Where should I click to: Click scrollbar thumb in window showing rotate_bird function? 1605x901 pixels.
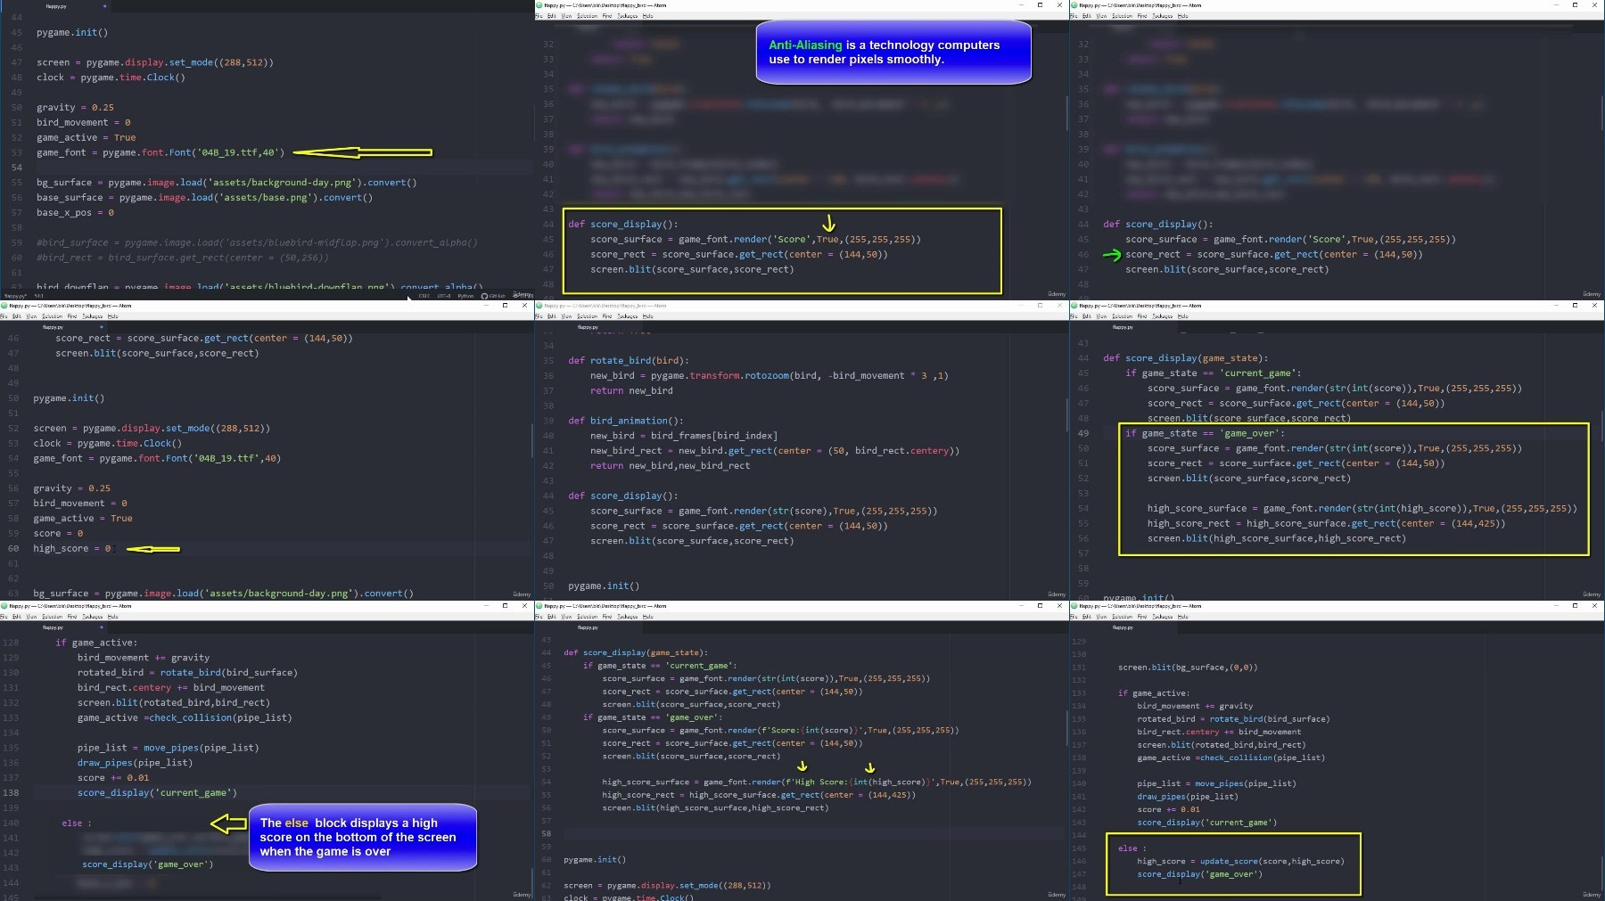click(1066, 414)
